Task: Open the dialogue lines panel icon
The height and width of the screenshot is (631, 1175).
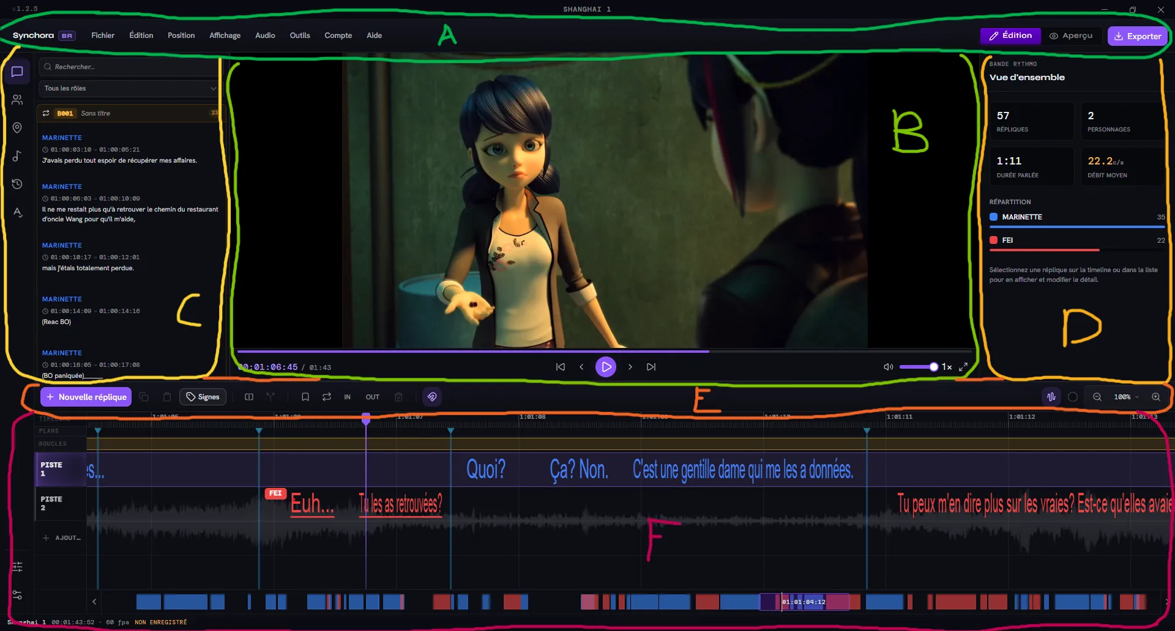Action: coord(17,72)
